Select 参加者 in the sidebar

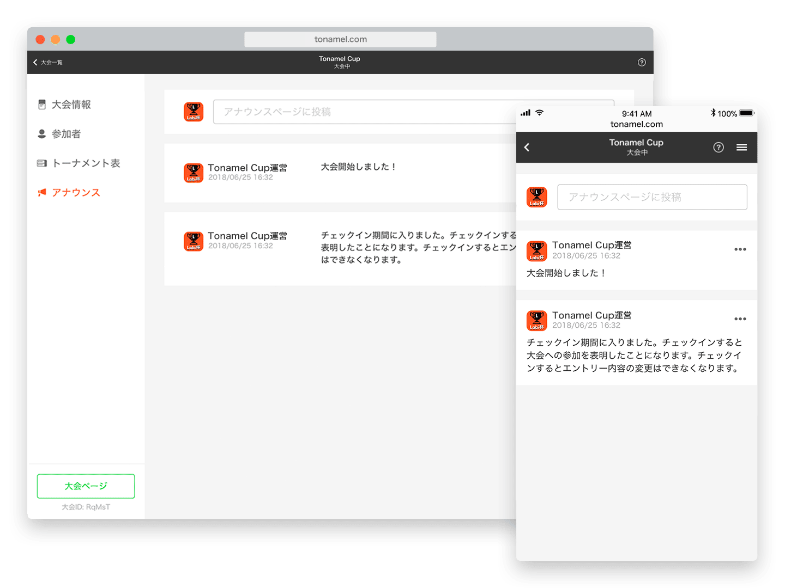click(x=66, y=134)
